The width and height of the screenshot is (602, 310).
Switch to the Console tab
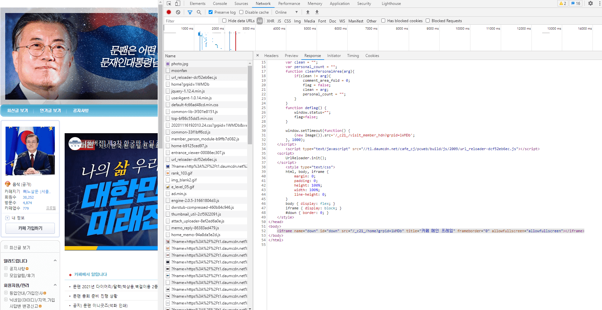220,4
